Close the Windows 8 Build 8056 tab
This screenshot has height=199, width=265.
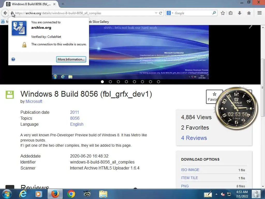tap(54, 4)
